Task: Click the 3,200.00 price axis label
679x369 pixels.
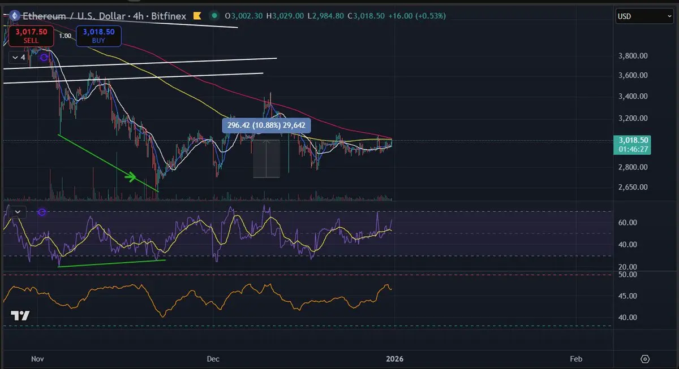Action: coord(631,118)
